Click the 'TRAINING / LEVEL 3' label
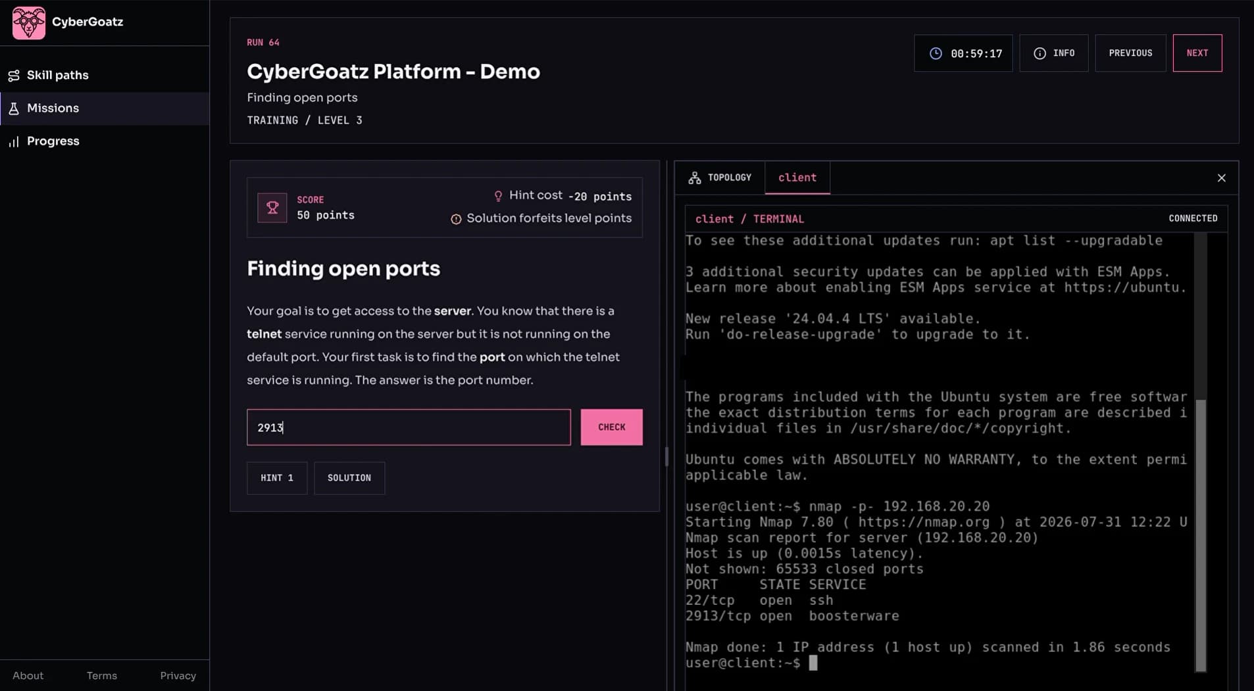1254x691 pixels. click(305, 120)
